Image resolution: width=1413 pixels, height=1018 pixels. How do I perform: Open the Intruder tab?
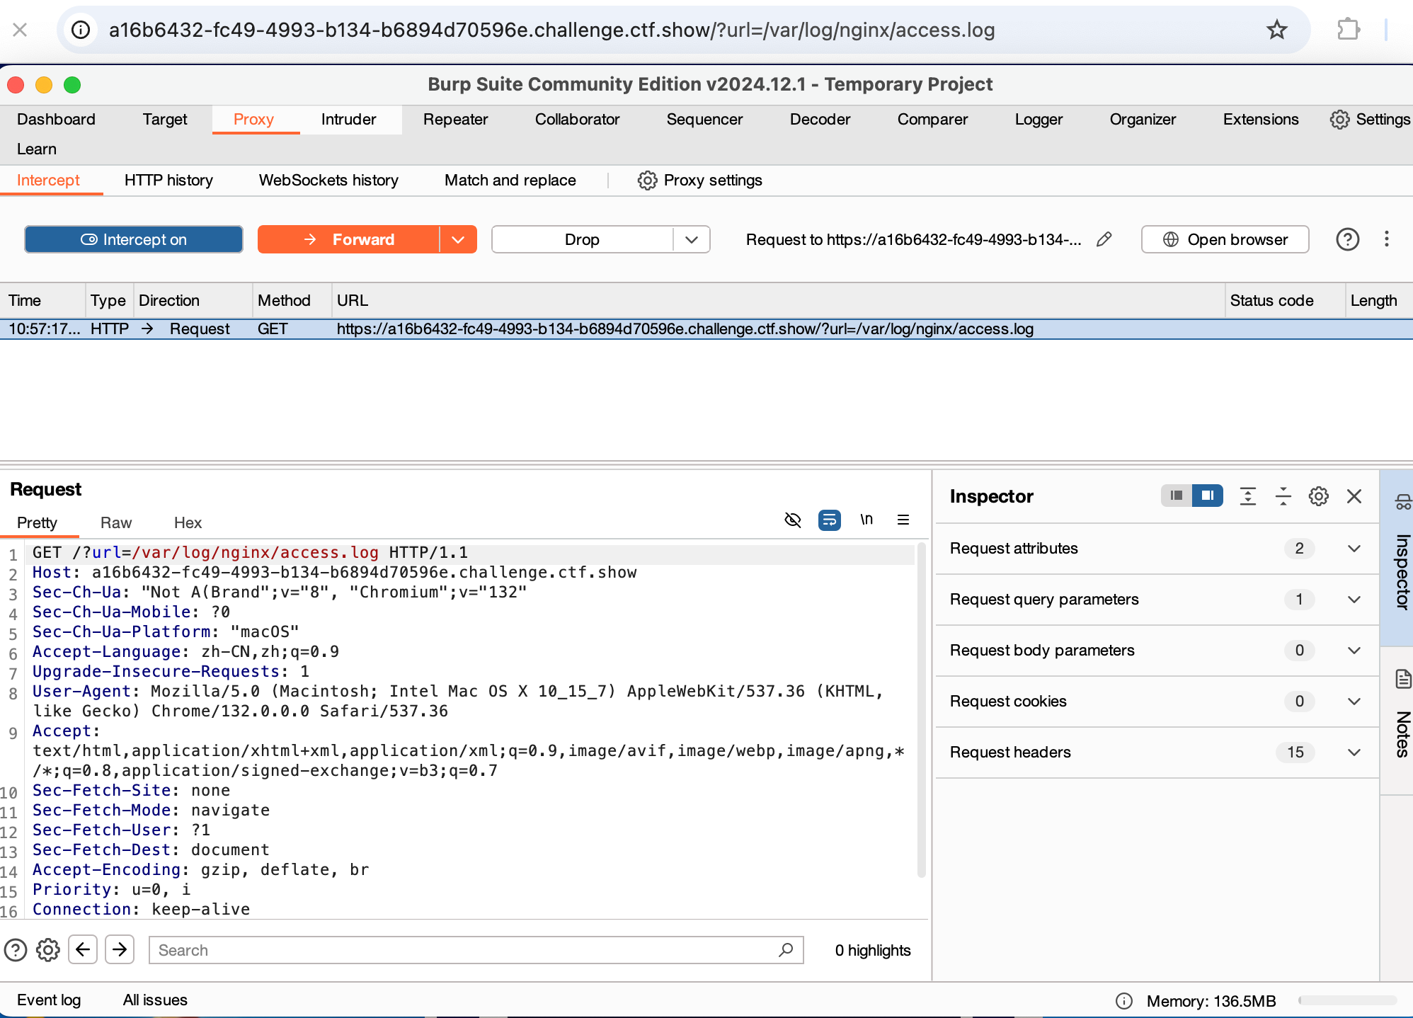pos(348,119)
